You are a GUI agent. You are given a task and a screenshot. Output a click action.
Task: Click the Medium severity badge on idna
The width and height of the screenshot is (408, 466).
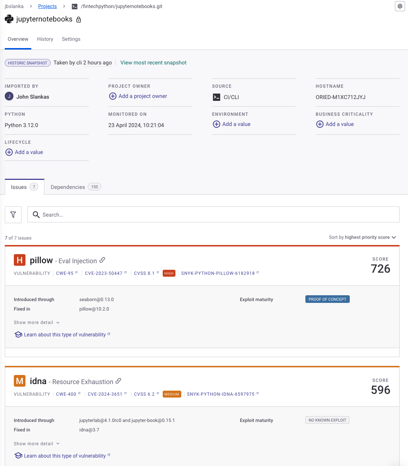coord(171,394)
